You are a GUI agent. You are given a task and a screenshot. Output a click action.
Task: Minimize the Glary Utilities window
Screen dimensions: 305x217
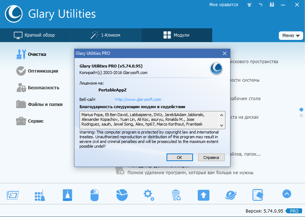click(283, 5)
